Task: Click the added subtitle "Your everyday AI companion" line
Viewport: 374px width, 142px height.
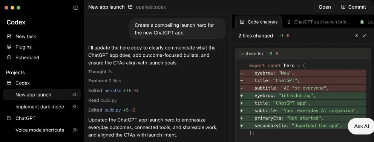Action: 303,110
